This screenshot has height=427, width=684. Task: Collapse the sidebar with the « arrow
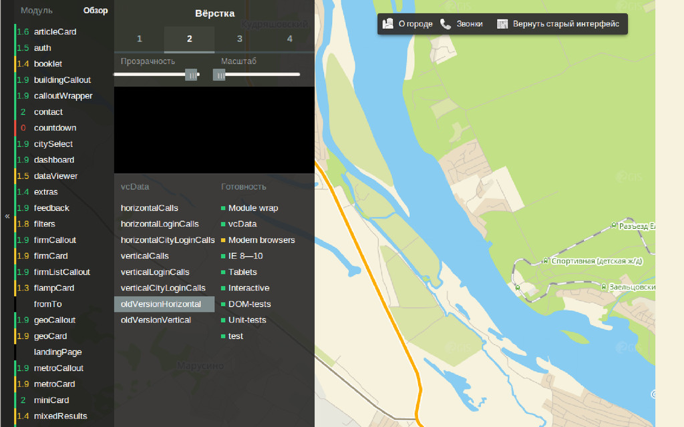click(x=7, y=216)
